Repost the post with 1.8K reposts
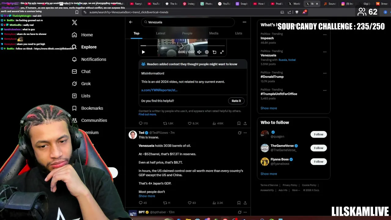Image resolution: width=391 pixels, height=220 pixels. coord(168,123)
